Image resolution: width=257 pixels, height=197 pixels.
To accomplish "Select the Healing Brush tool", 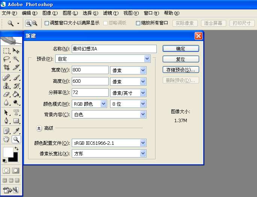I will 6,77.
